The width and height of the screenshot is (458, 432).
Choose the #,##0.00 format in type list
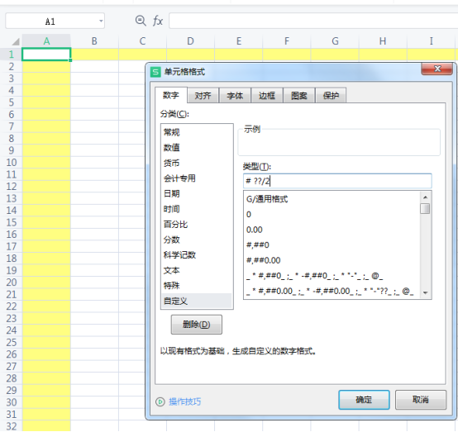tap(332, 260)
